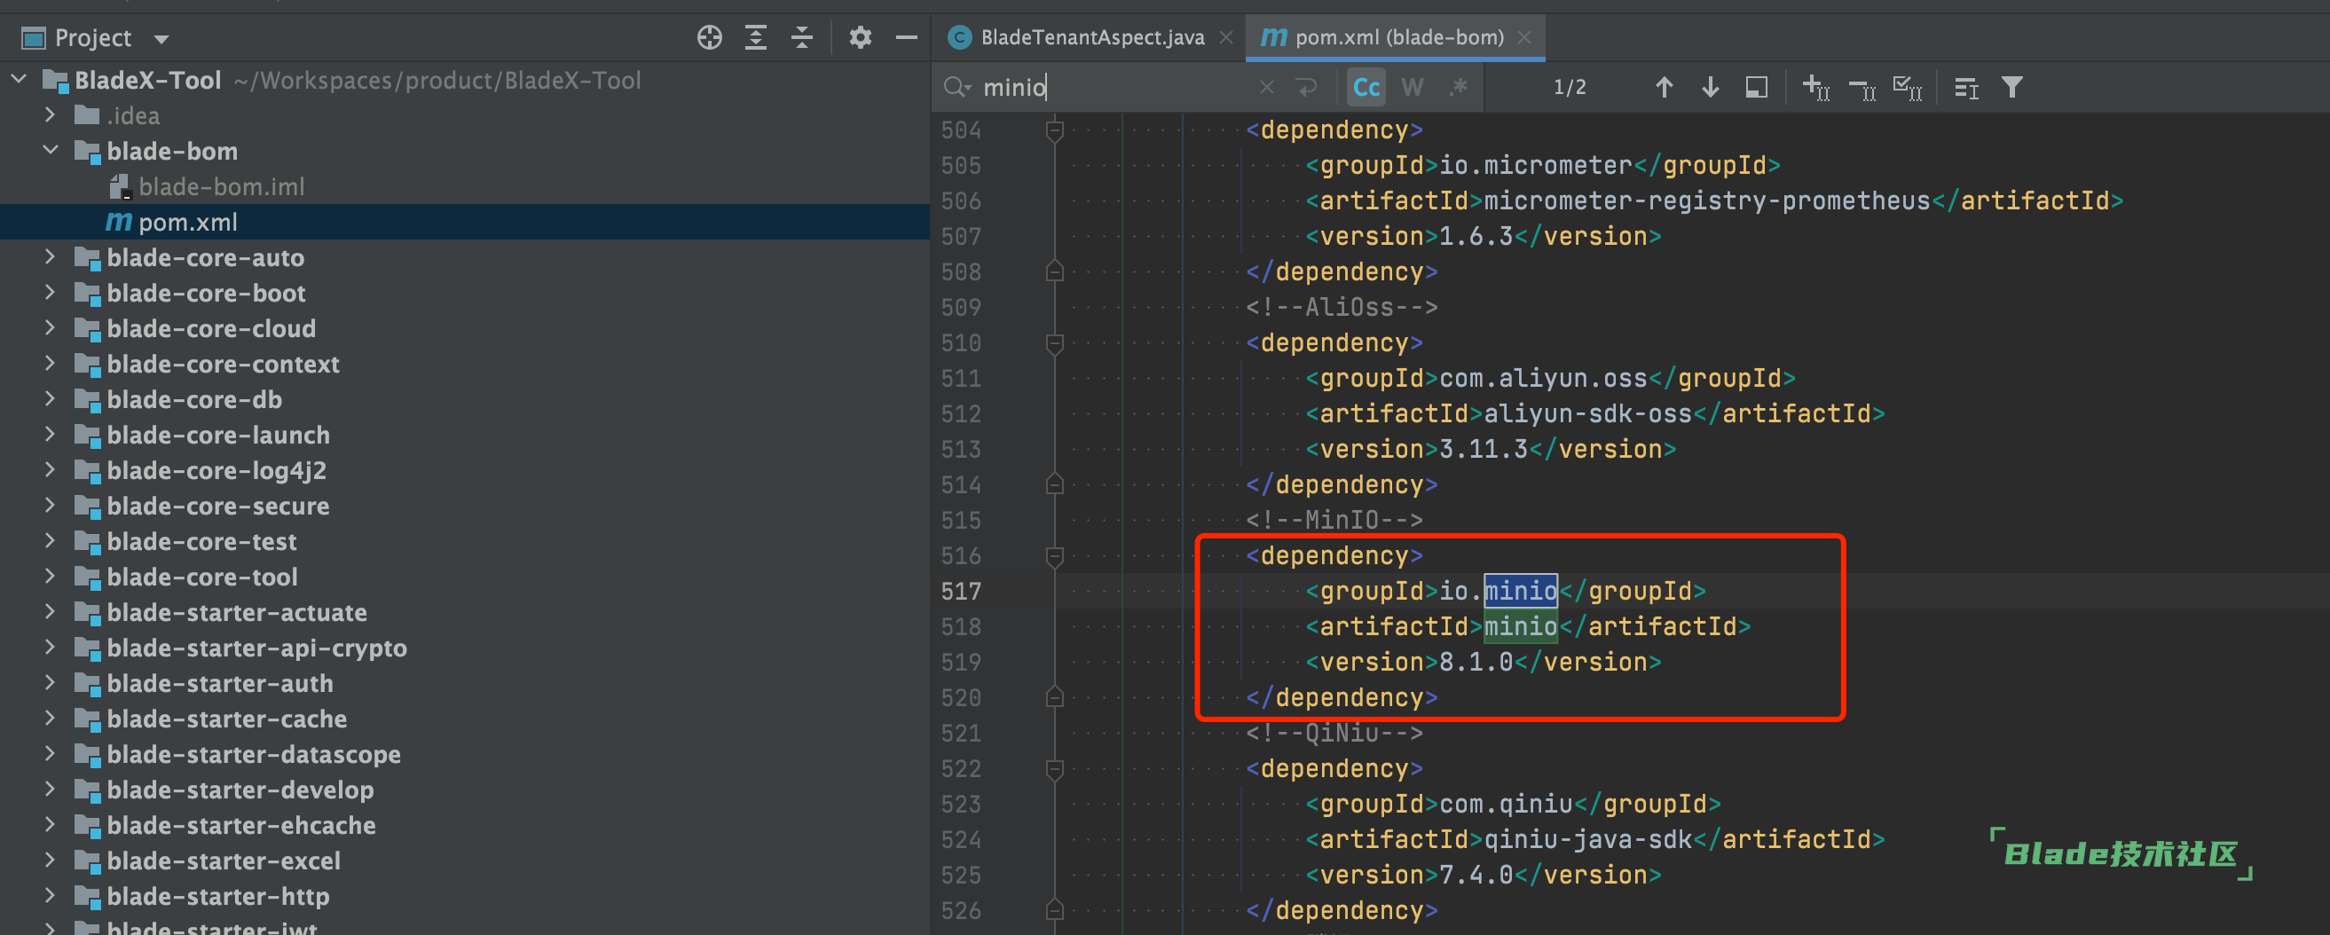Go to previous search occurrence
This screenshot has height=935, width=2330.
[x=1664, y=87]
